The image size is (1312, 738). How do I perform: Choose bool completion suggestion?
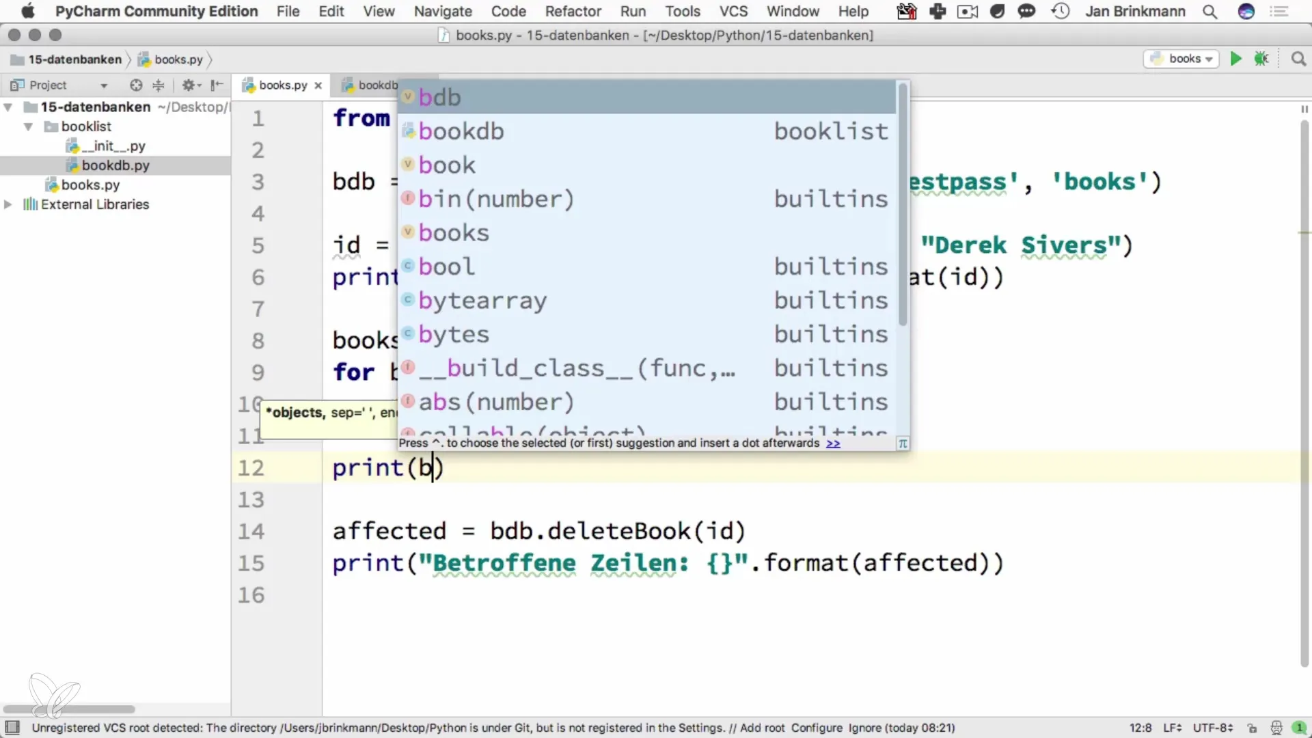click(x=647, y=266)
